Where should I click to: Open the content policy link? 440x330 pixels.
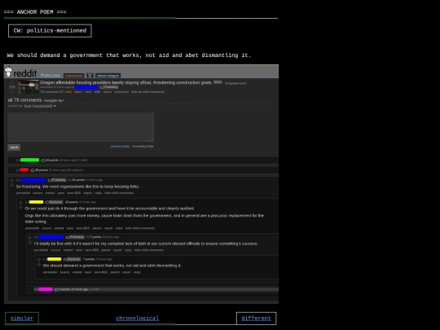click(120, 147)
